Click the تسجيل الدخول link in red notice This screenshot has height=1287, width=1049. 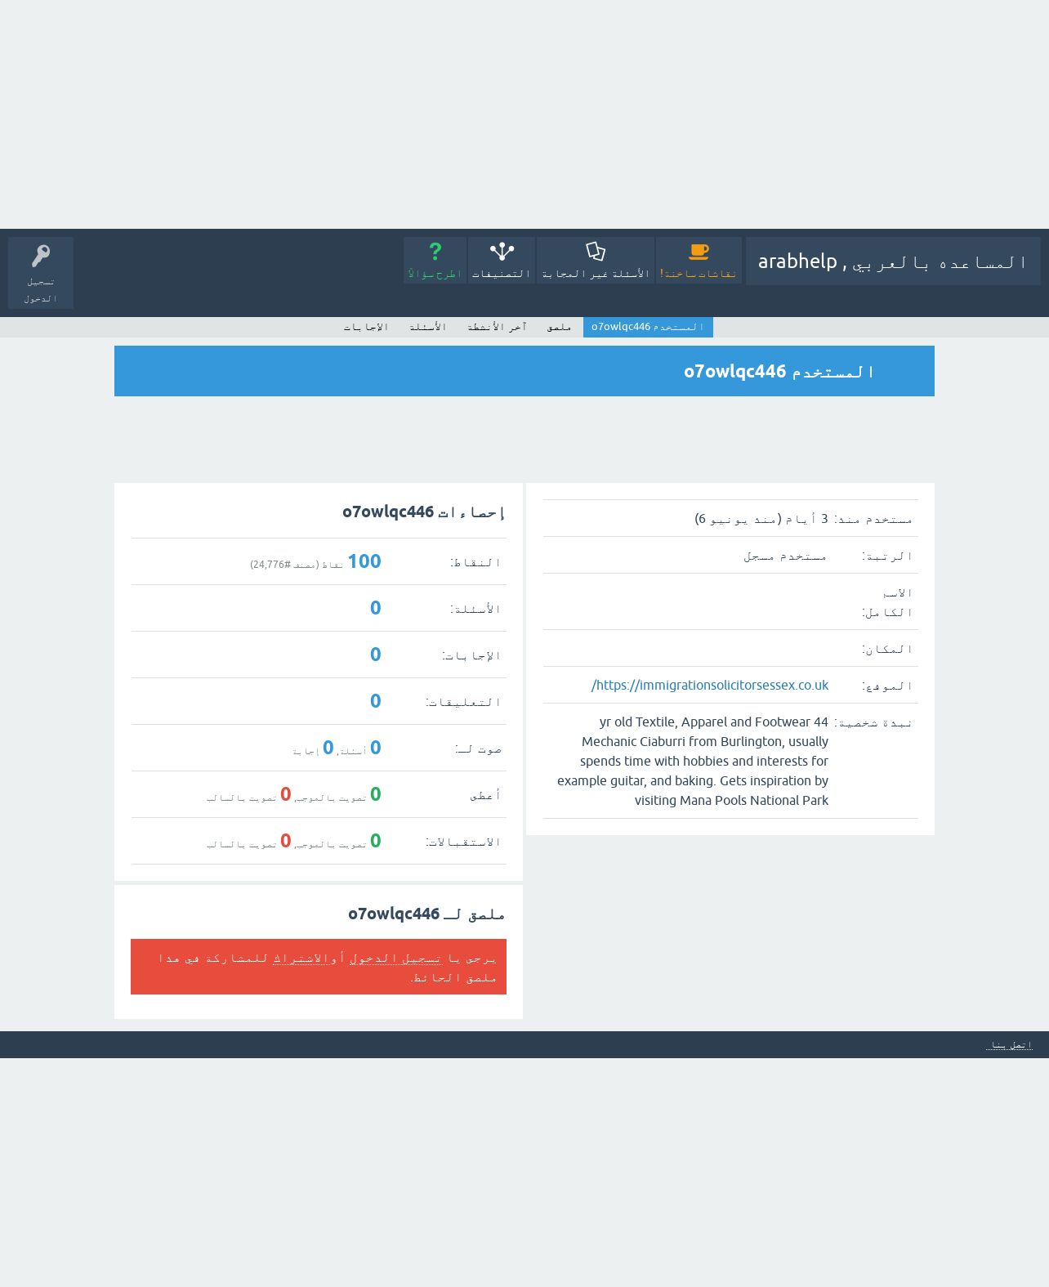(396, 958)
